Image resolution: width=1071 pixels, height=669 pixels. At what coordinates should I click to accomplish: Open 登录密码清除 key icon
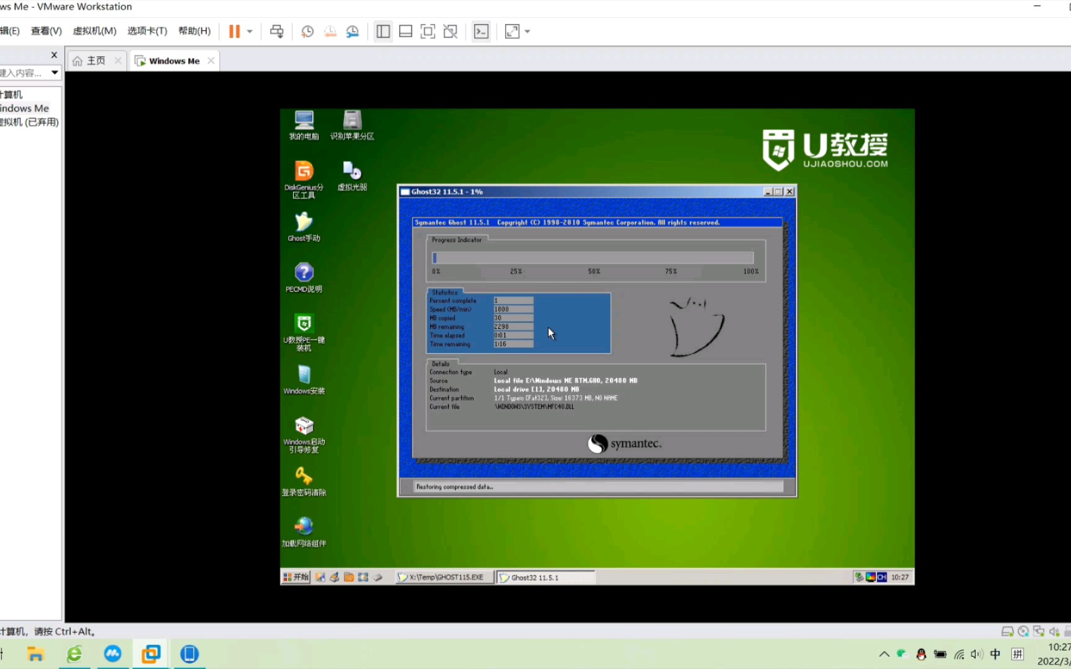pyautogui.click(x=304, y=481)
